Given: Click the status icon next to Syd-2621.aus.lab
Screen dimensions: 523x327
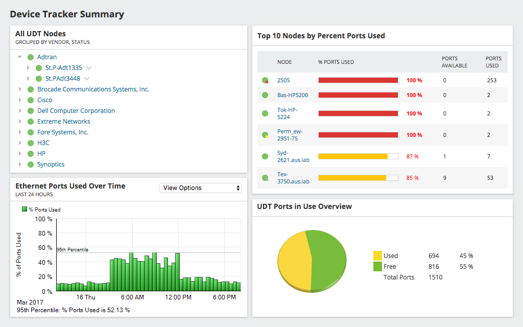Looking at the screenshot, I should pyautogui.click(x=266, y=156).
